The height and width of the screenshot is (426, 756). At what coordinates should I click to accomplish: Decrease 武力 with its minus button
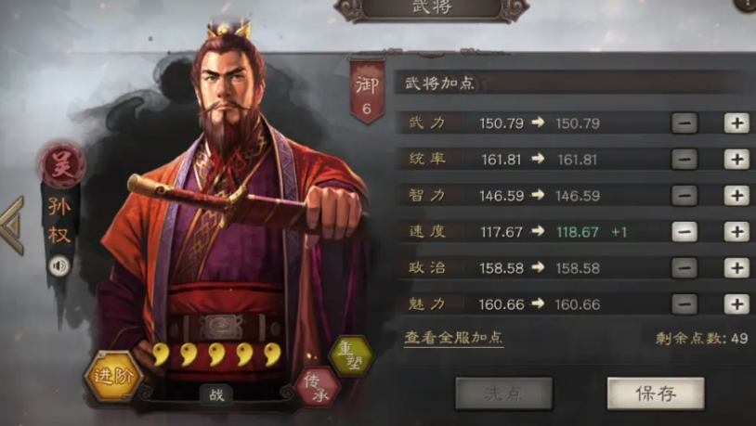point(684,123)
